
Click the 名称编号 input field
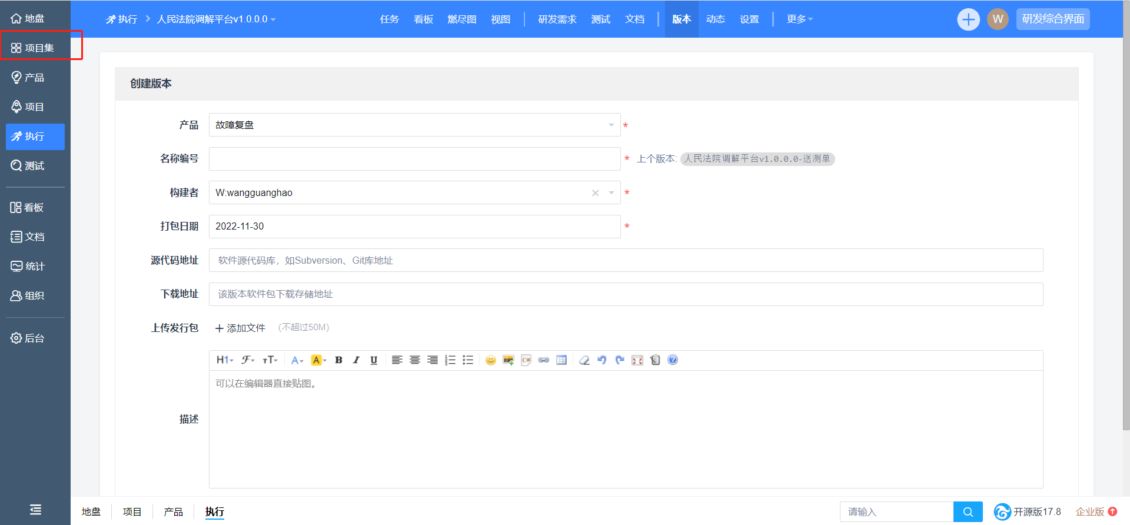click(x=414, y=159)
